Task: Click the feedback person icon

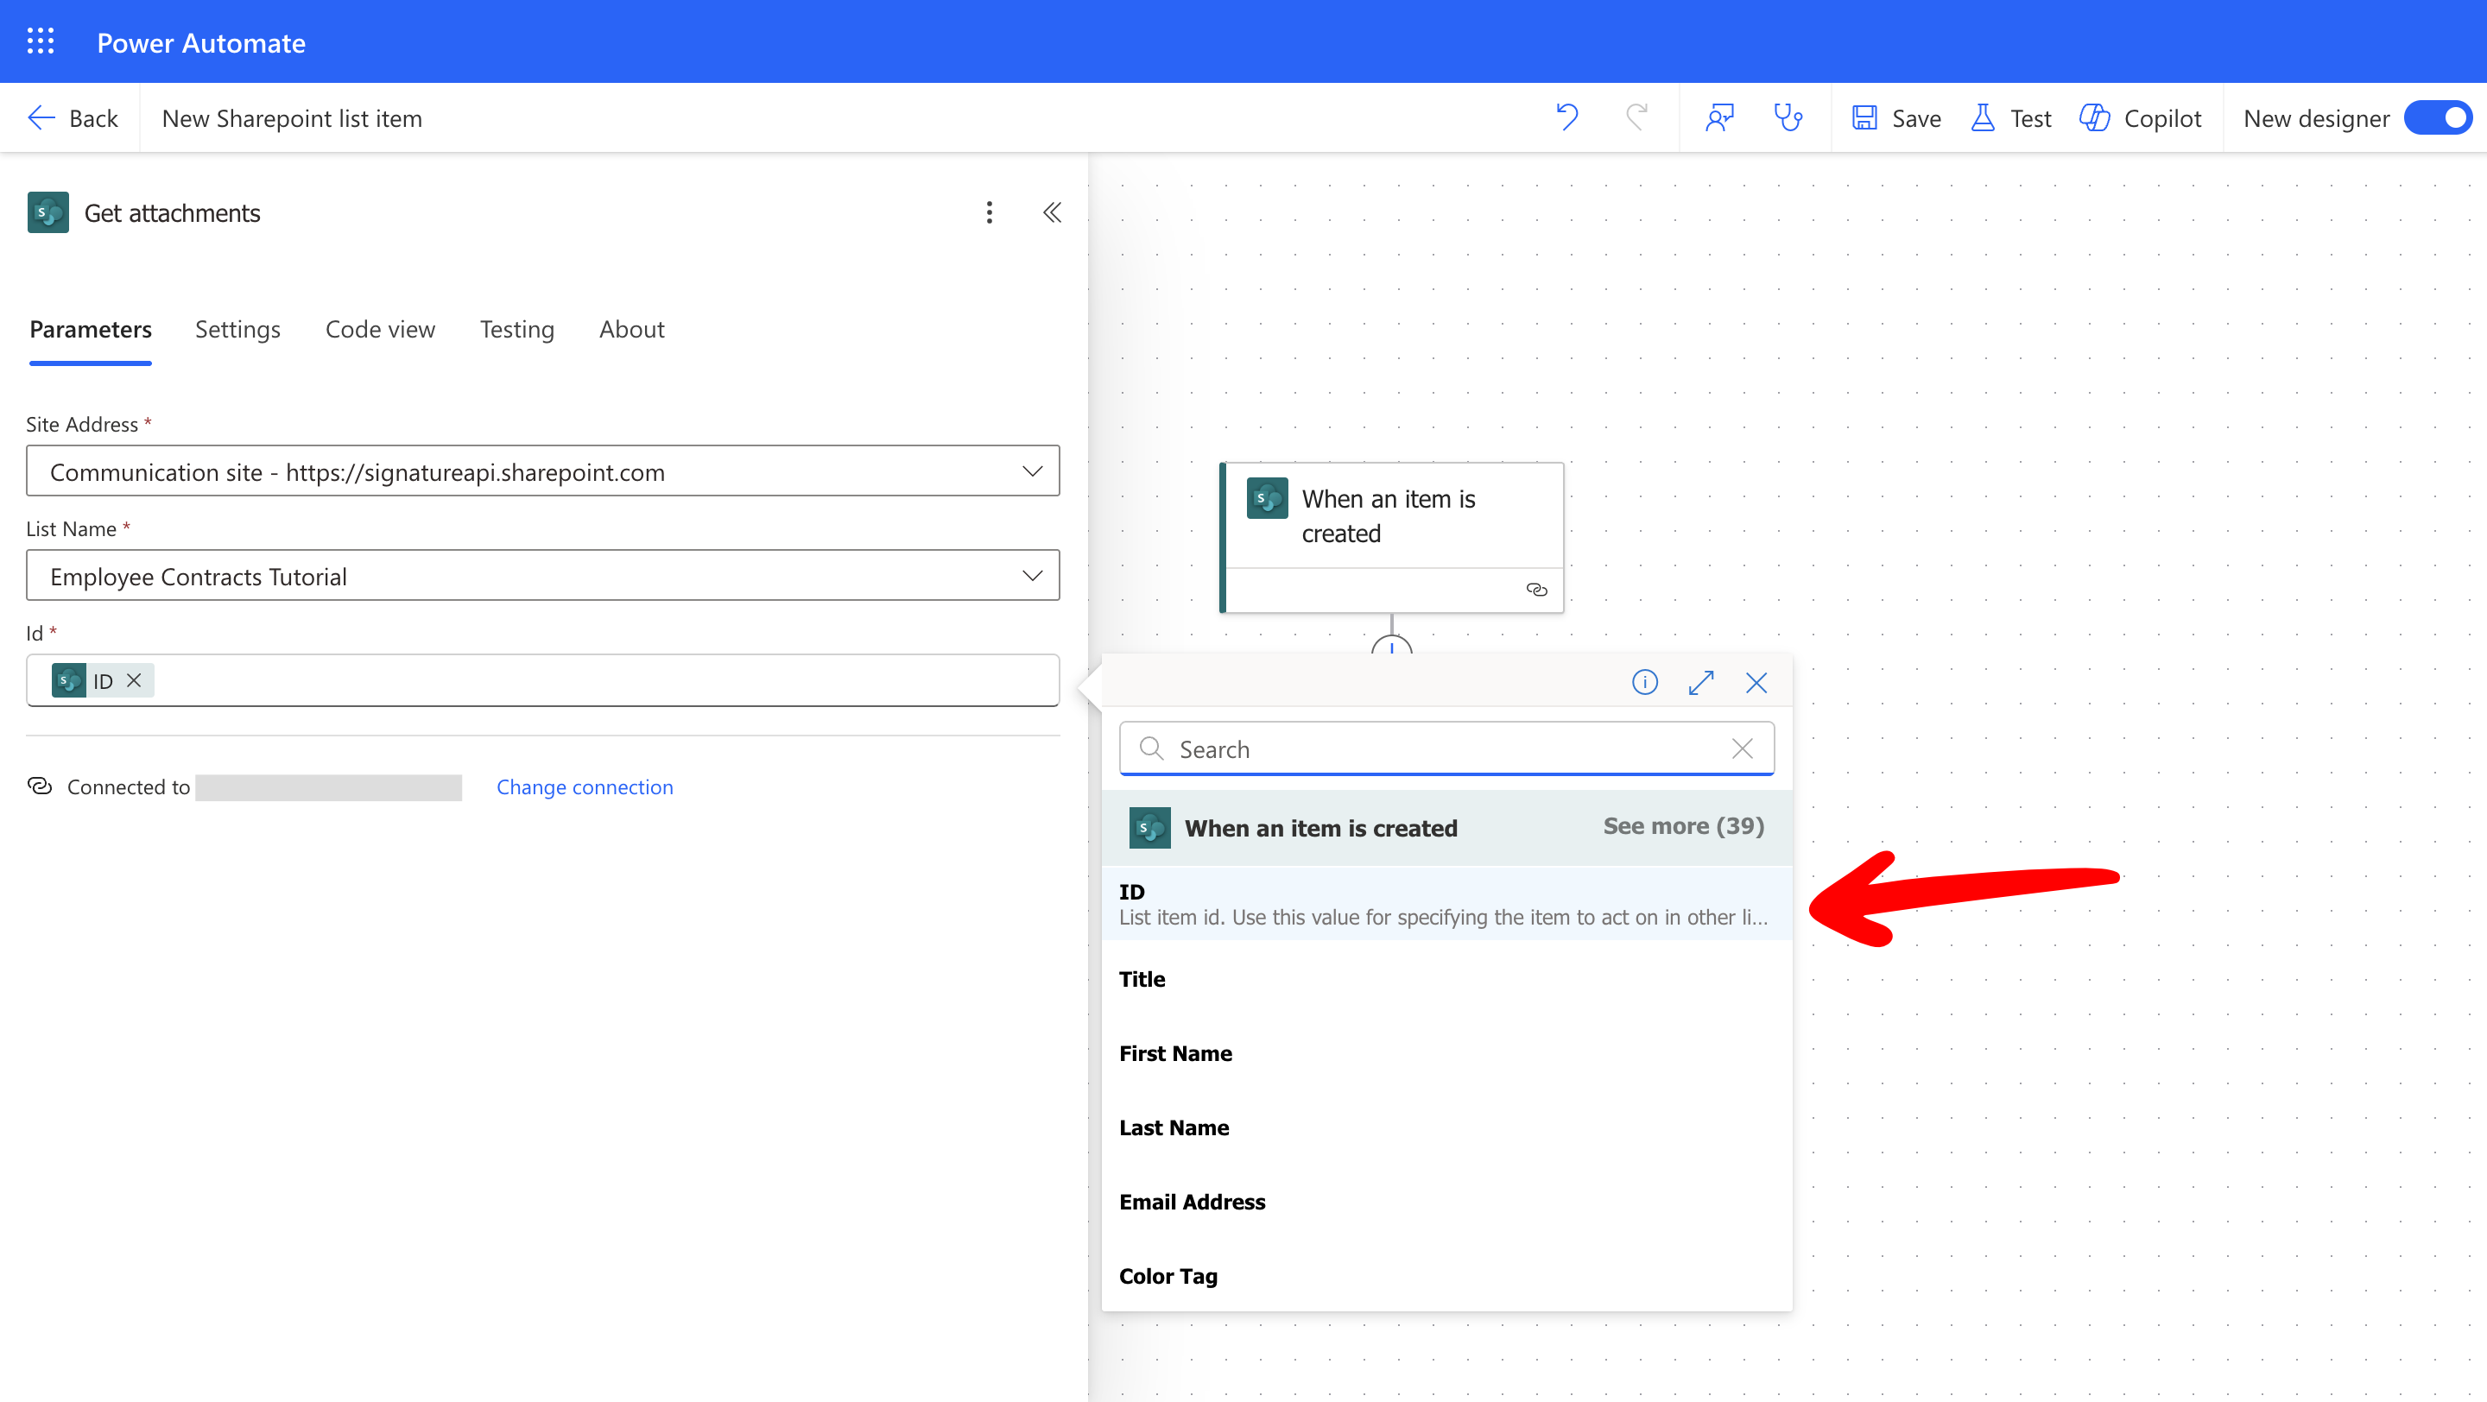Action: pos(1718,117)
